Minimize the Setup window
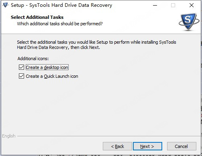 (155, 5)
